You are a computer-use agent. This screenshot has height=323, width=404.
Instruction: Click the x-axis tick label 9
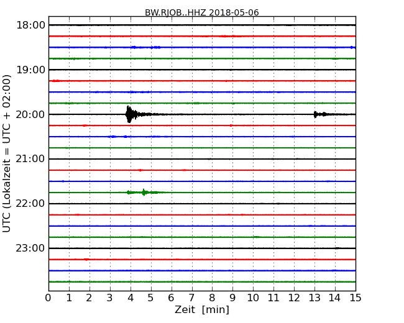[232, 298]
